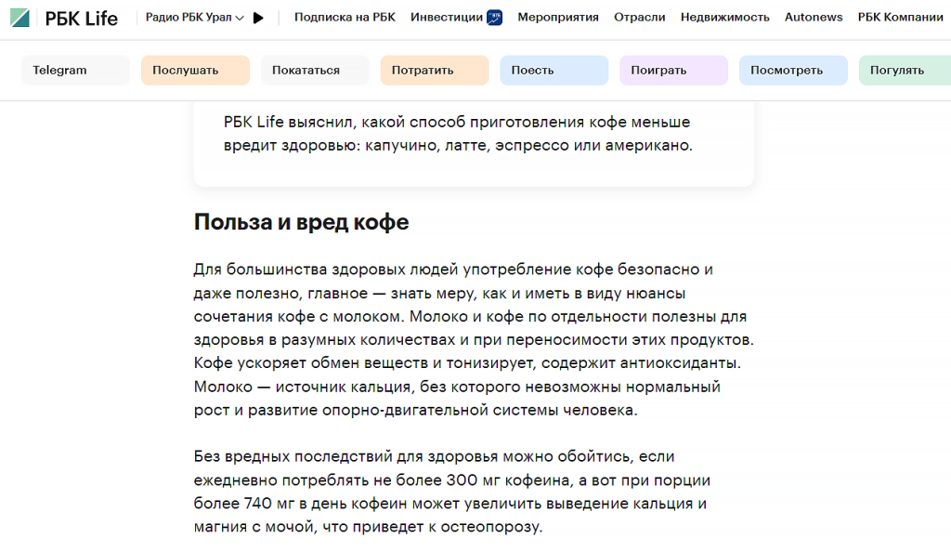Choose the Покататься category chip
951x552 pixels.
[315, 71]
